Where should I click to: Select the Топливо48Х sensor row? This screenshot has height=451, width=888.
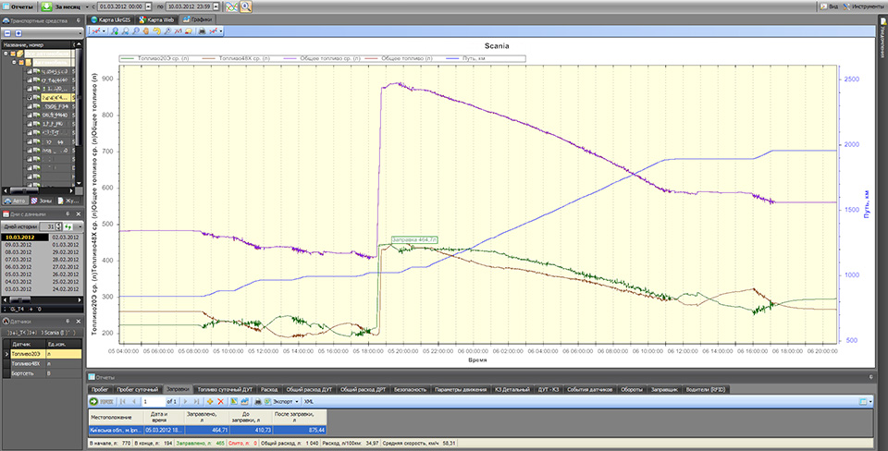click(43, 363)
